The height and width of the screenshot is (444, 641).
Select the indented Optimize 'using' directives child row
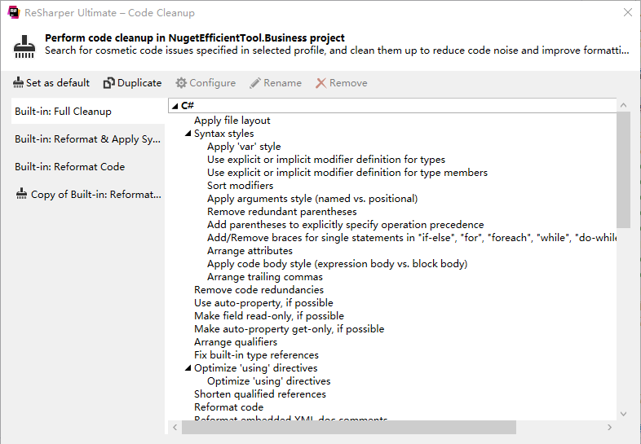[268, 382]
